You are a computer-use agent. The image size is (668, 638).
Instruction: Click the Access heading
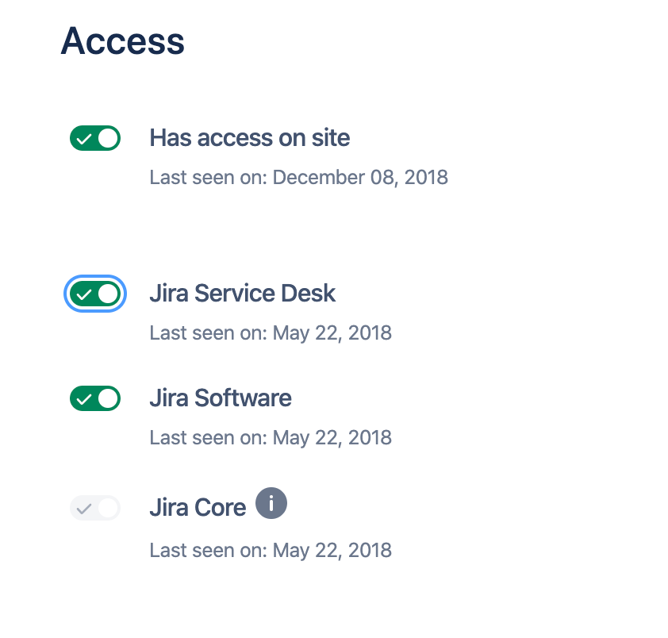pyautogui.click(x=122, y=41)
